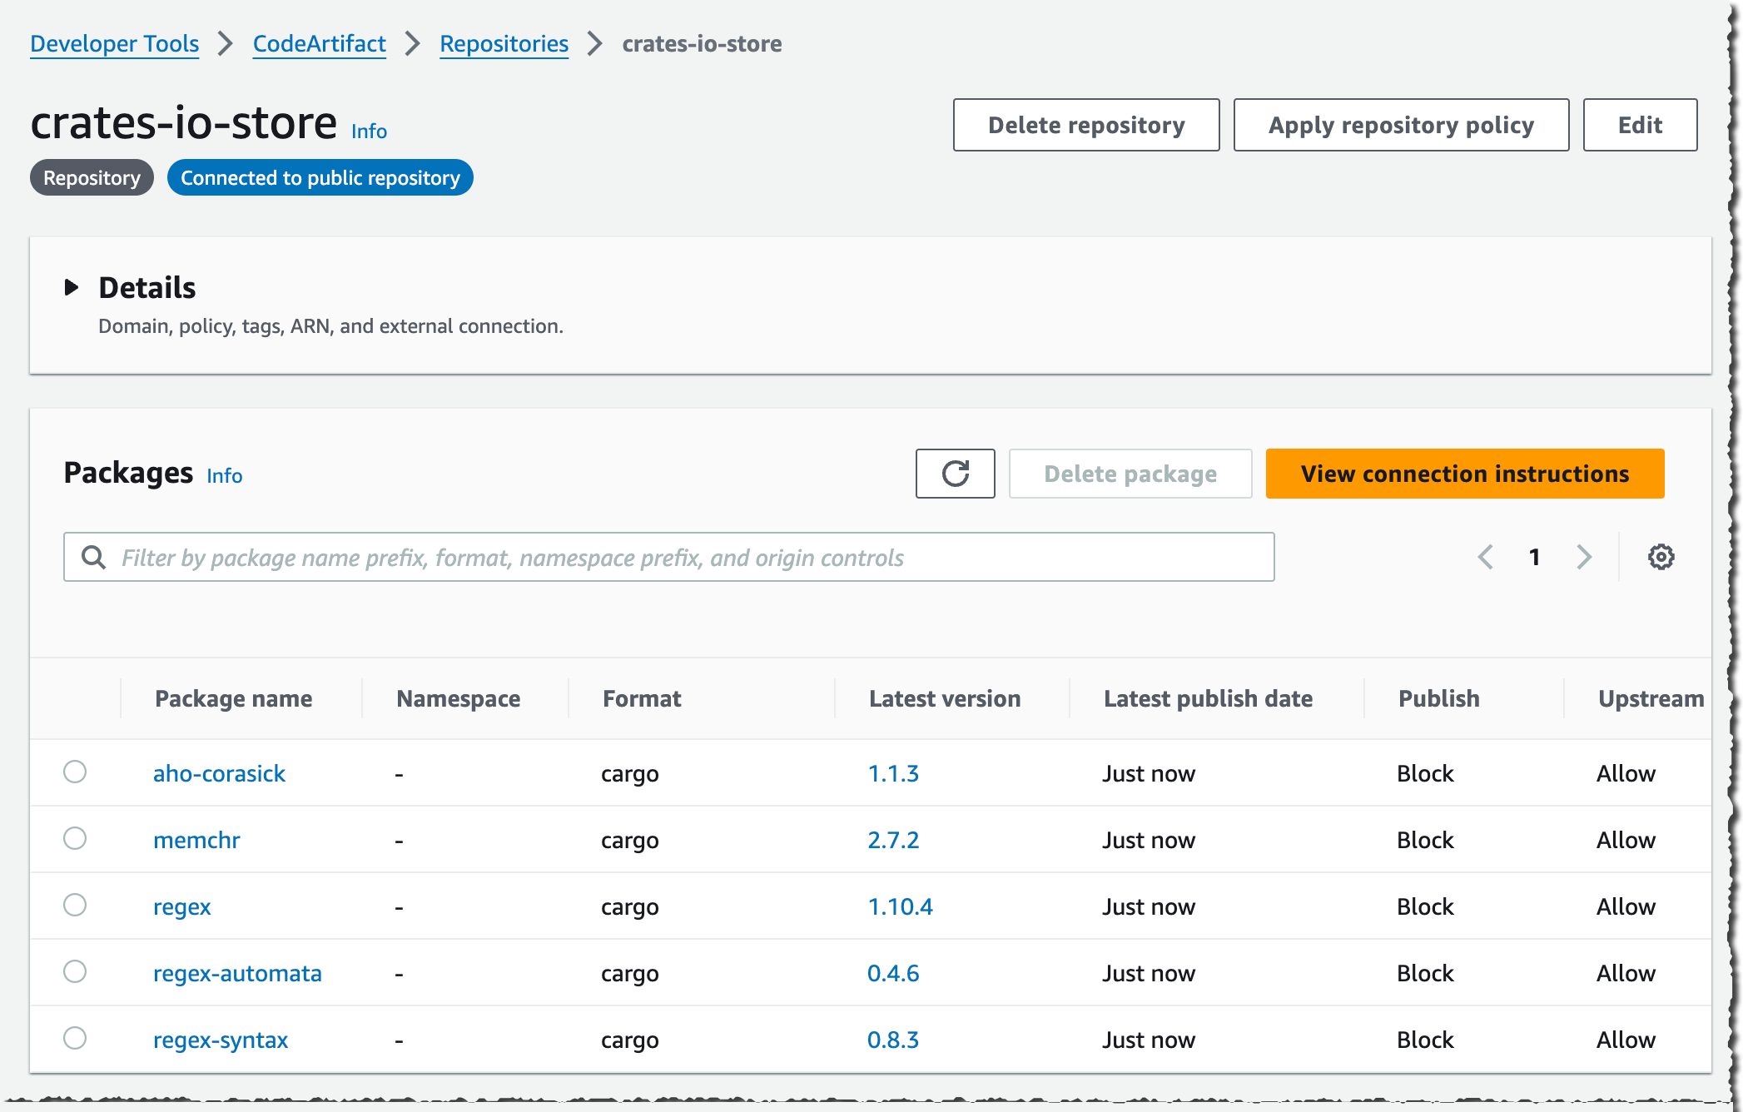Click the Edit button
Viewport: 1743px width, 1112px height.
click(x=1639, y=125)
